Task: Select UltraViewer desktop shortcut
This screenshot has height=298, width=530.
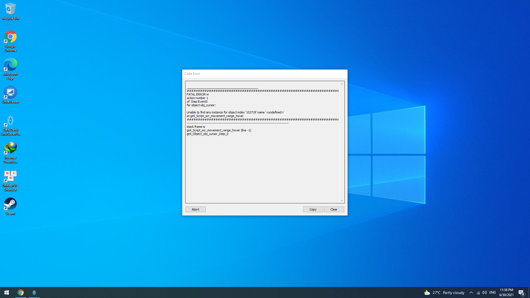Action: pos(10,93)
